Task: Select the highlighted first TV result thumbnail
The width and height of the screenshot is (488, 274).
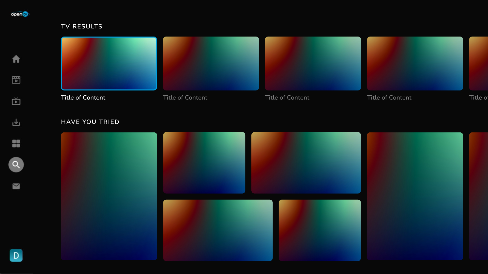Action: (109, 63)
